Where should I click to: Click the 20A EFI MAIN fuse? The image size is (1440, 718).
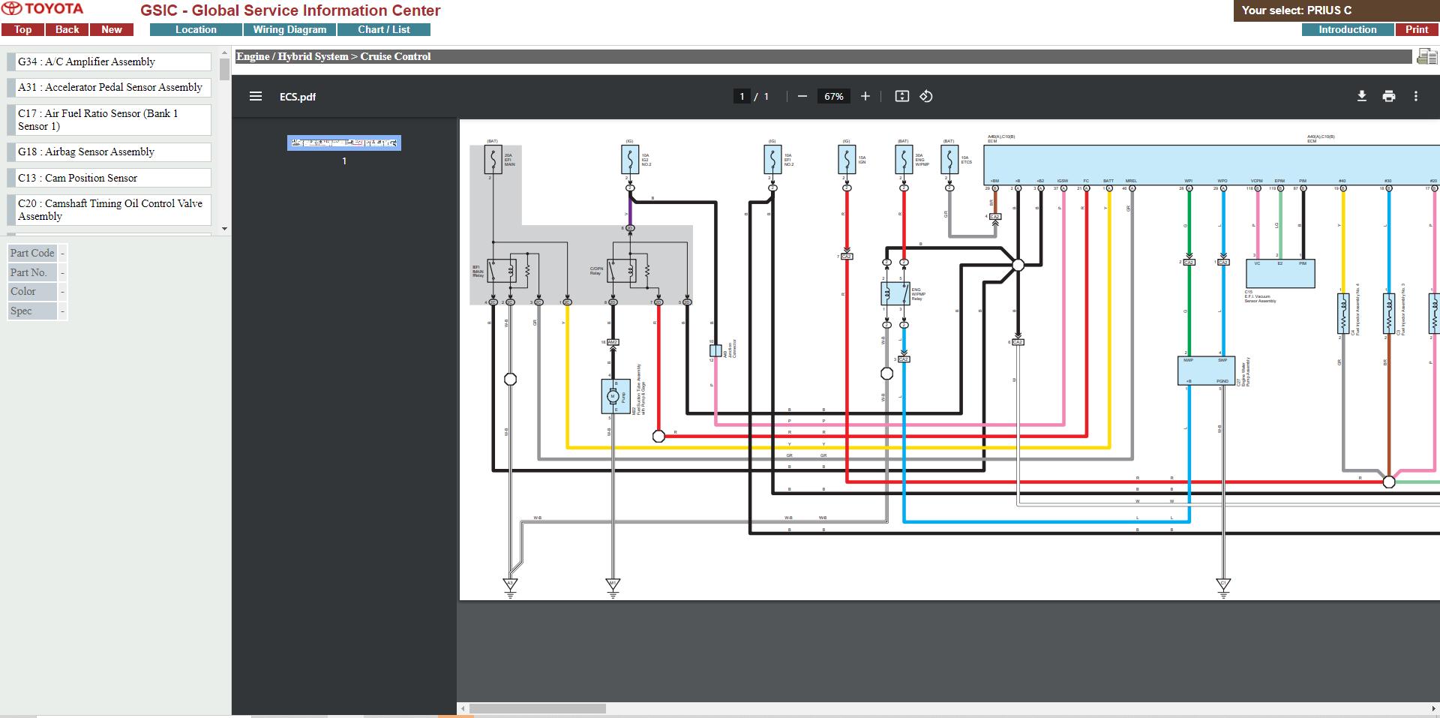tap(493, 160)
